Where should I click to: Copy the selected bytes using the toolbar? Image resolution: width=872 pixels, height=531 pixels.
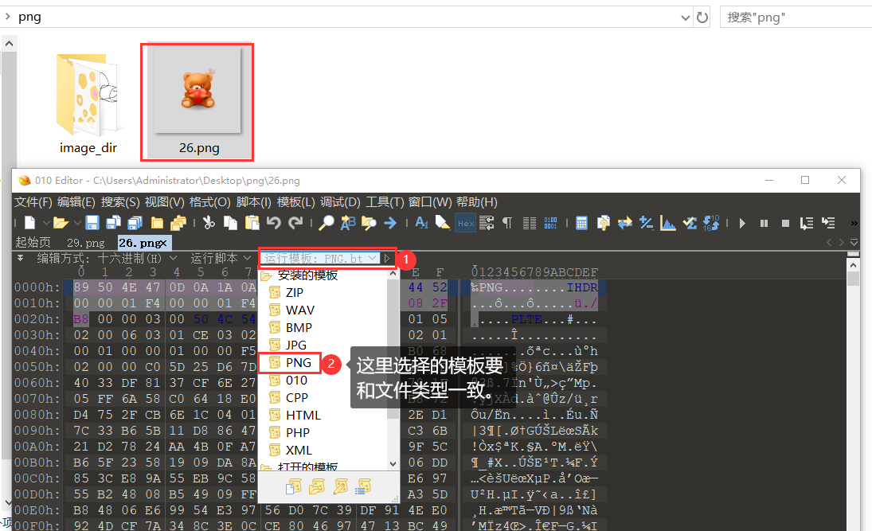(230, 223)
